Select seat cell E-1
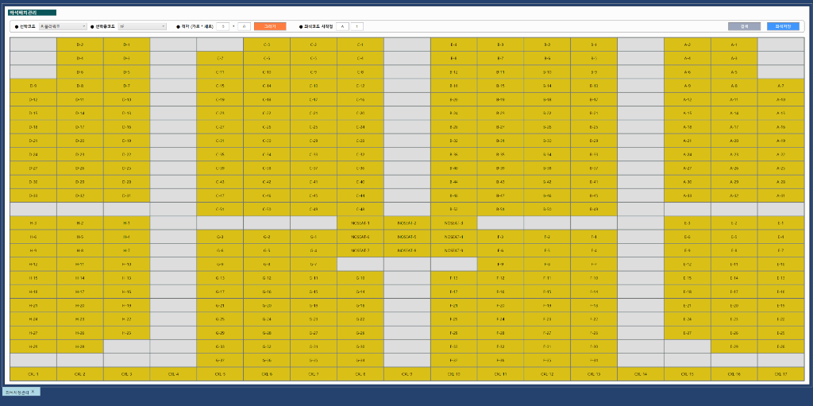Image resolution: width=813 pixels, height=406 pixels. click(780, 223)
